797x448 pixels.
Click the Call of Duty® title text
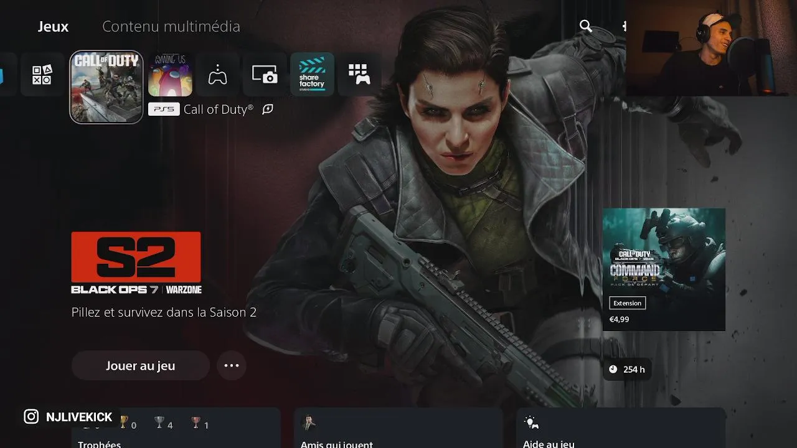pos(219,110)
